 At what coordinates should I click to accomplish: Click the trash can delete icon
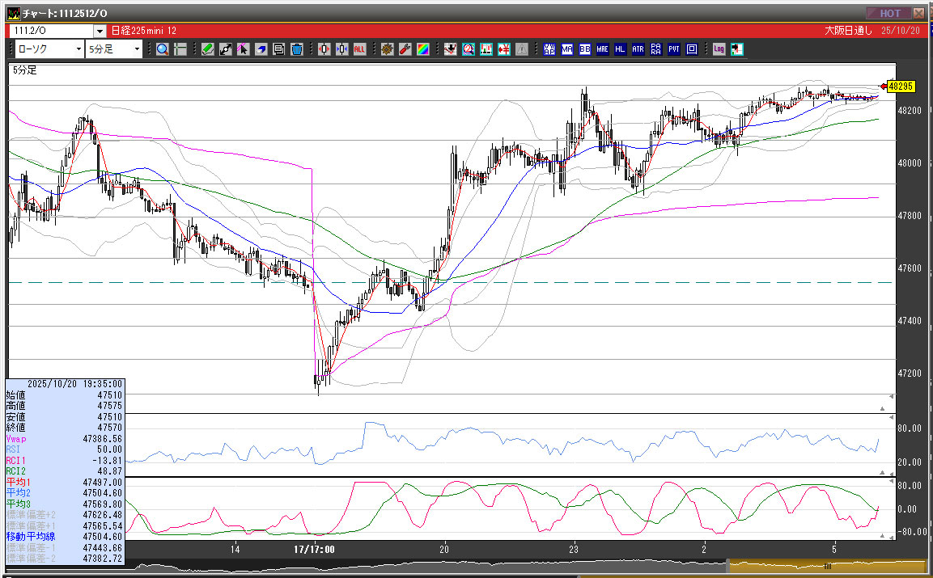(297, 49)
